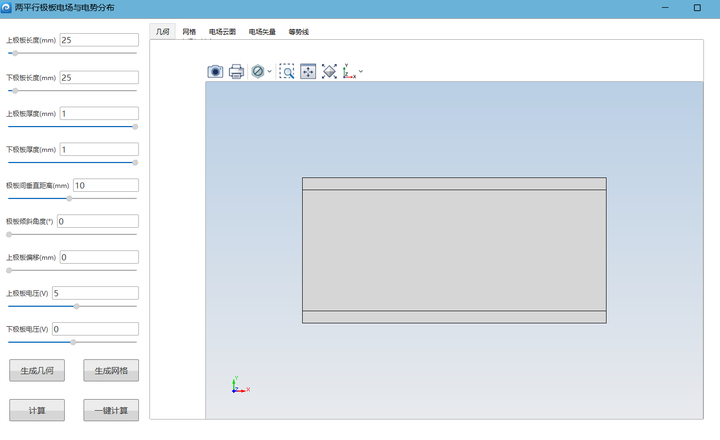Click the 上极板偏移 input field
720x440 pixels.
point(99,257)
